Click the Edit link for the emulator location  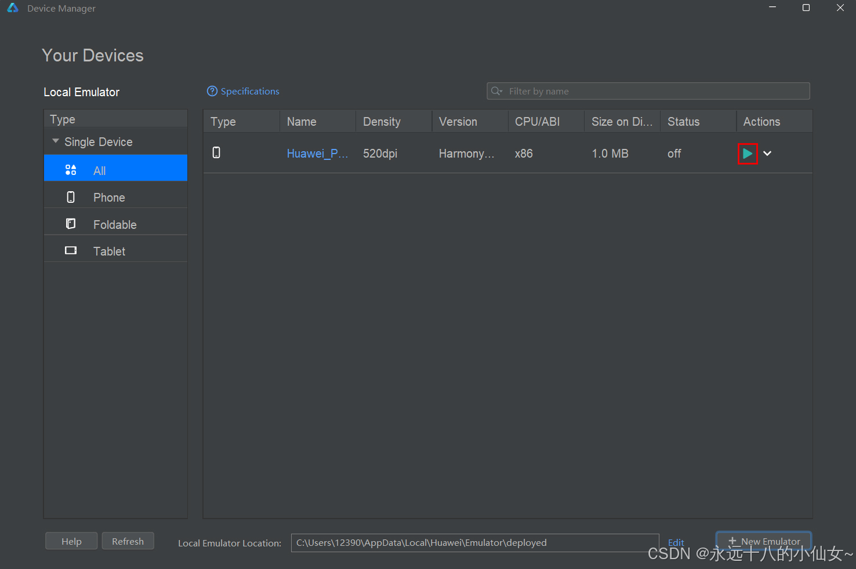(x=676, y=542)
